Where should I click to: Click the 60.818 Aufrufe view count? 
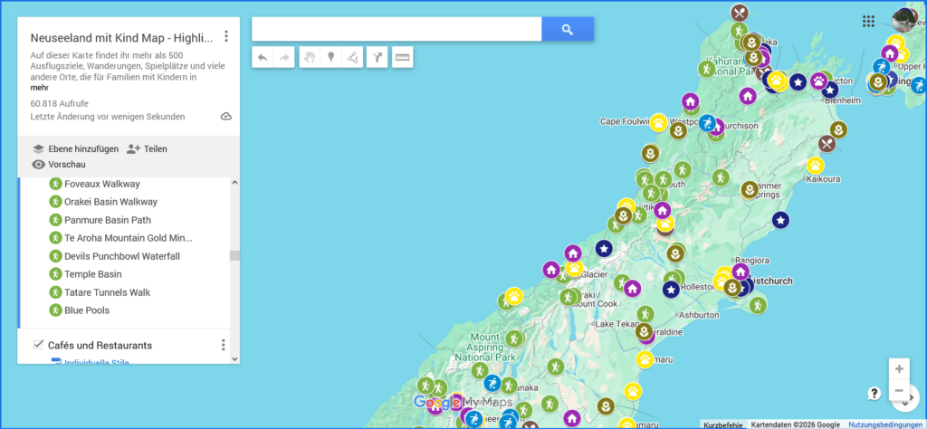59,103
